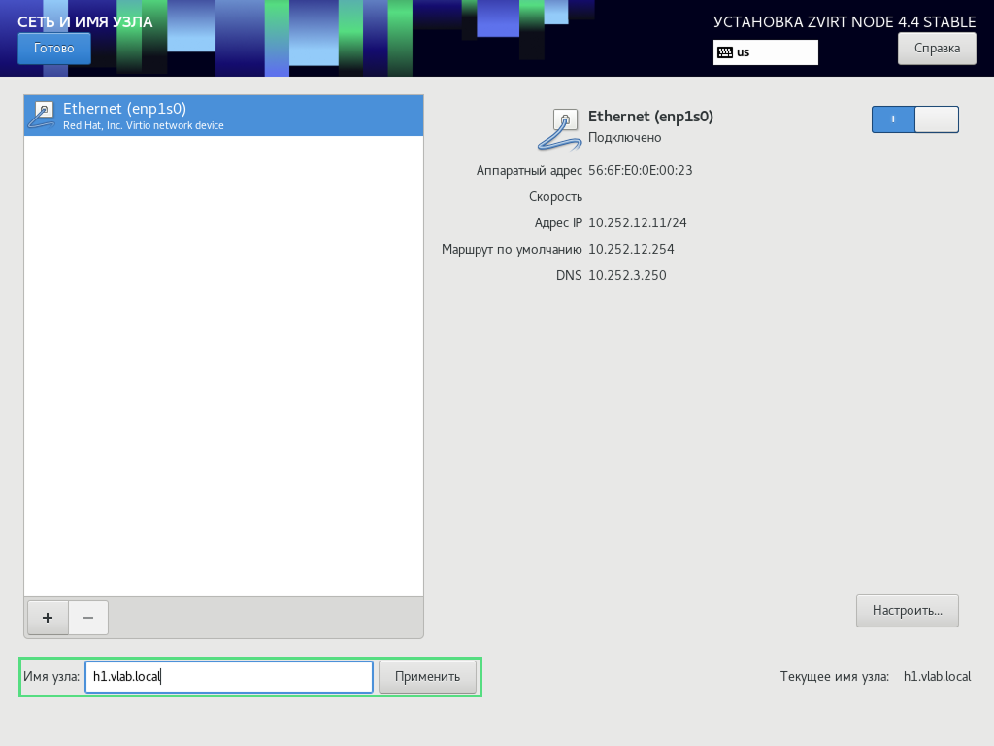Image resolution: width=994 pixels, height=746 pixels.
Task: Open Настроить... connection settings
Action: coord(908,610)
